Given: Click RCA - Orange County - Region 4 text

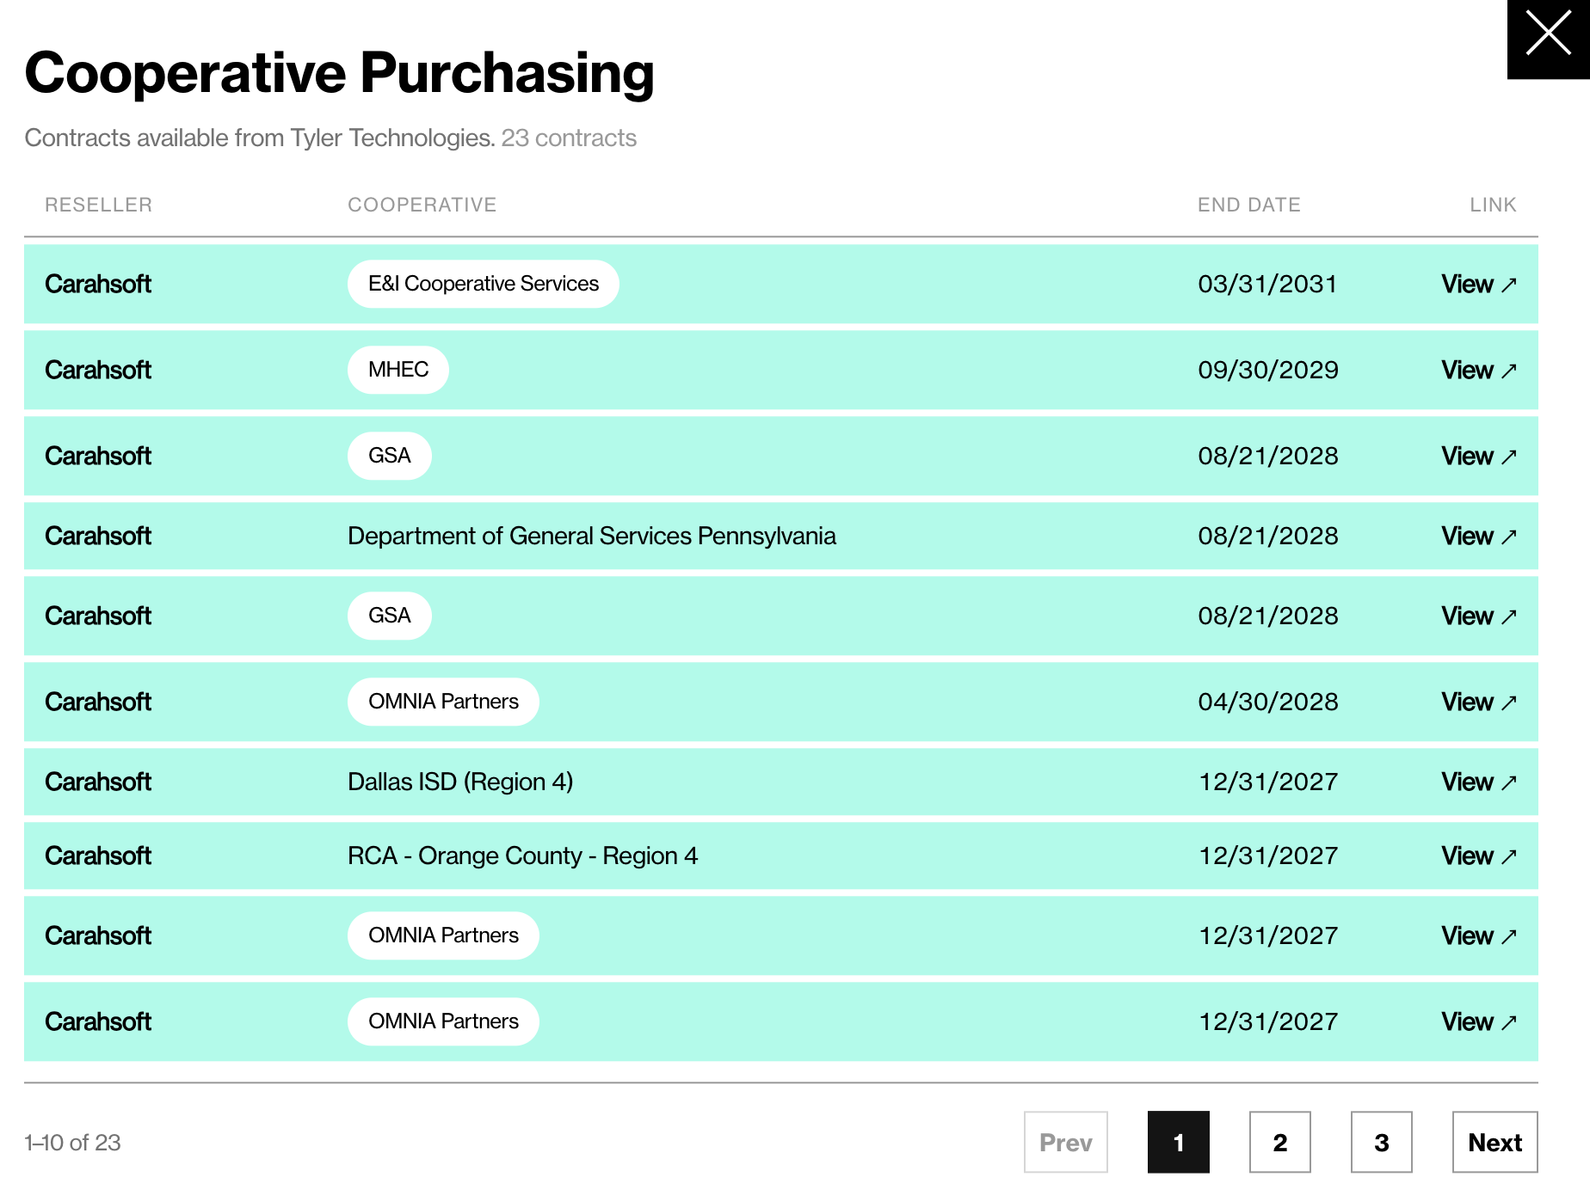Looking at the screenshot, I should 522,856.
